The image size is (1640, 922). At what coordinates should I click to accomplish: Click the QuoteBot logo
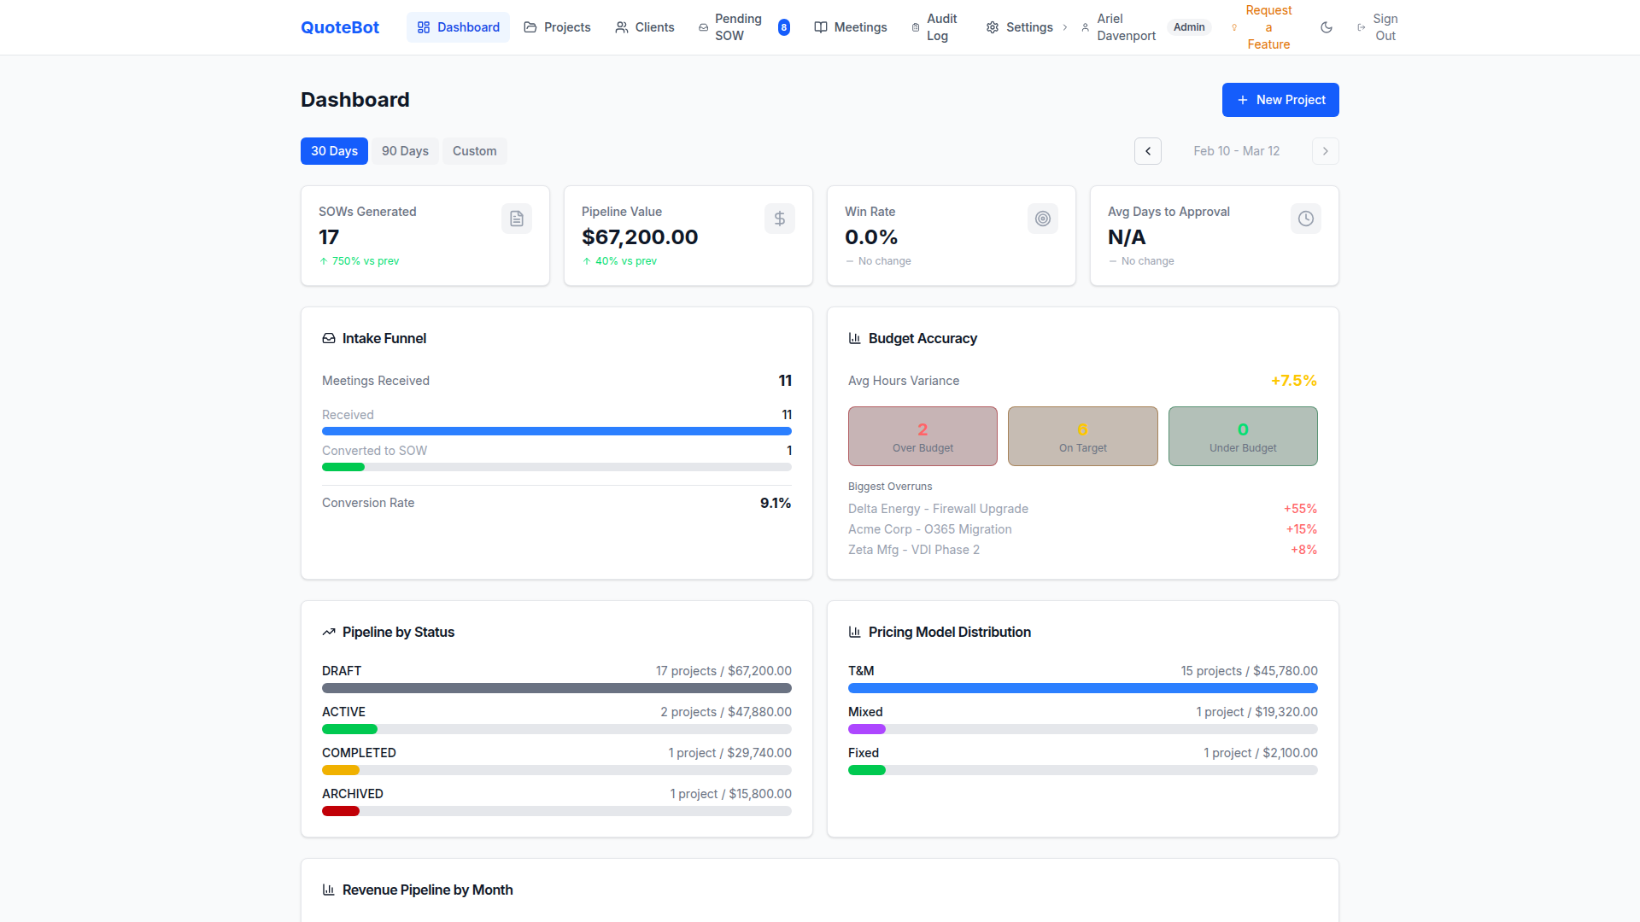tap(339, 26)
